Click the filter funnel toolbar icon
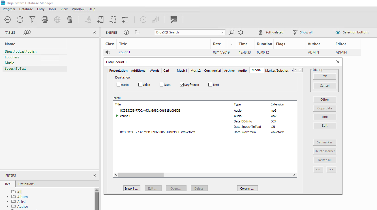The height and width of the screenshot is (210, 377). [x=33, y=20]
